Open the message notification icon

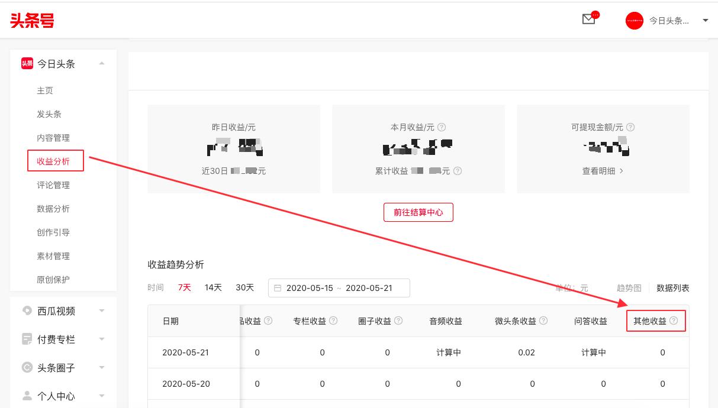(588, 19)
